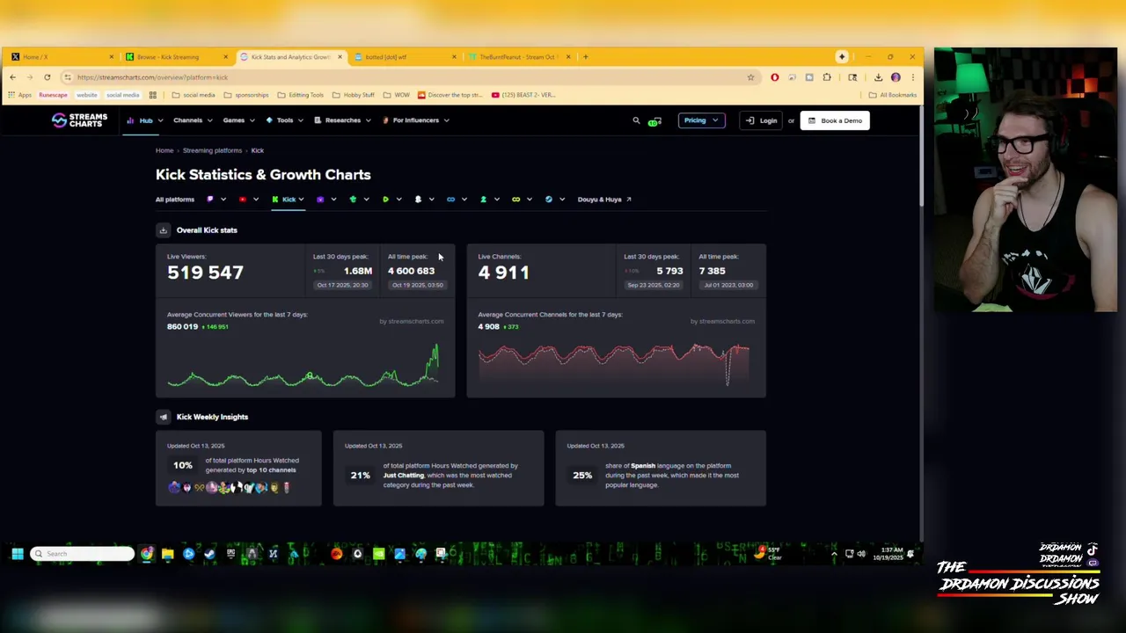Expand the Hub menu

click(145, 120)
